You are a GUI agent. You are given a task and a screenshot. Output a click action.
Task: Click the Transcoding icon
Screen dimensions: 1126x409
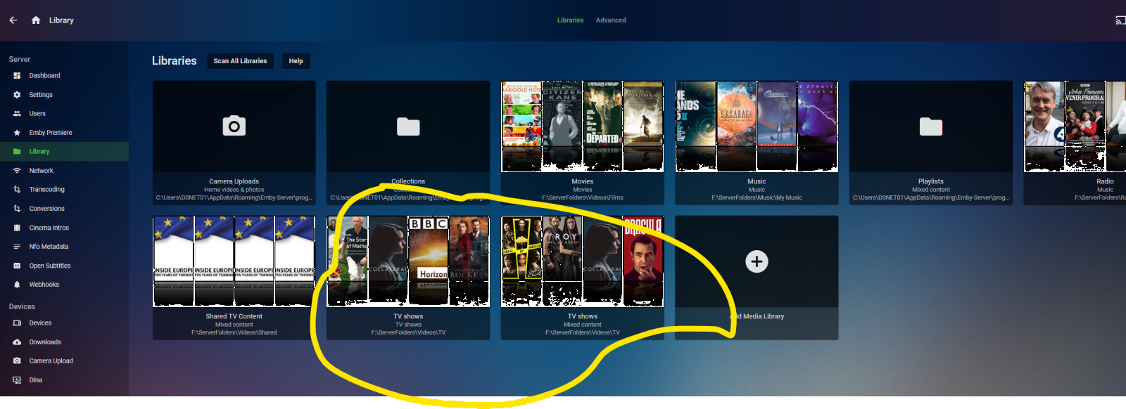(x=17, y=190)
